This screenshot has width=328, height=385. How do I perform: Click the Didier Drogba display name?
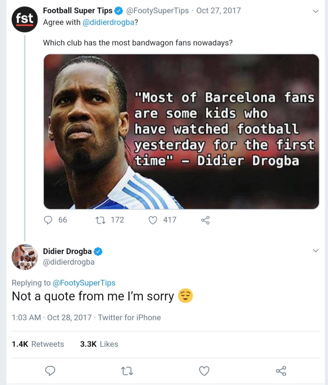pos(67,251)
